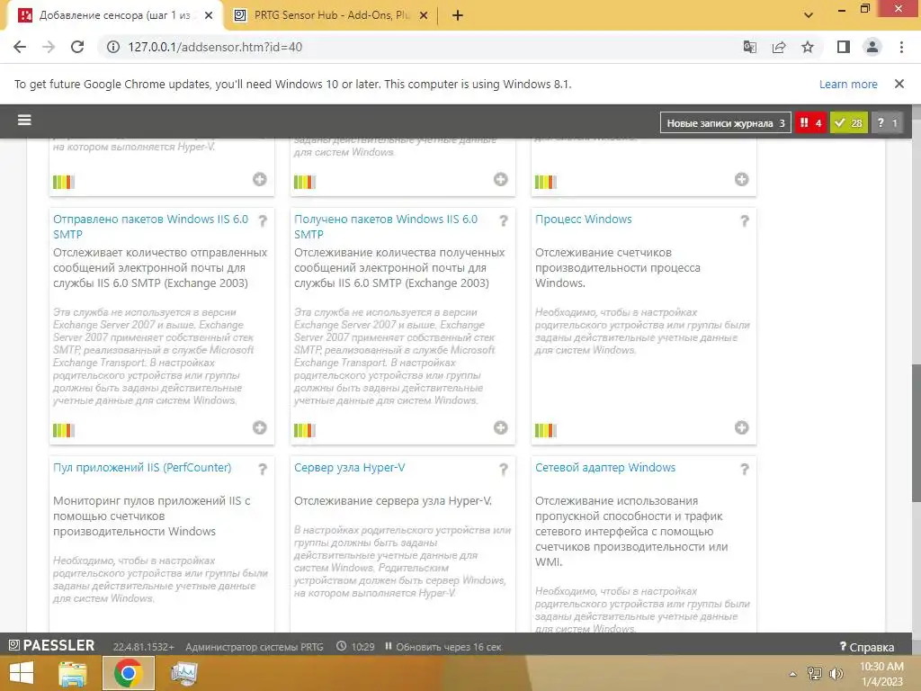This screenshot has height=691, width=921.
Task: Open the Отправлено пакетов Windows IIS 6.0 SMTP link
Action: [x=150, y=226]
